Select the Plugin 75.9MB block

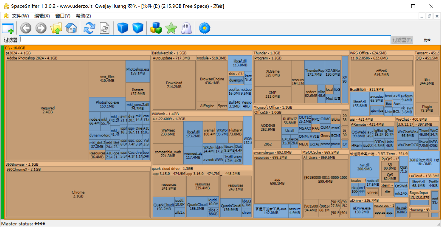coord(427,108)
